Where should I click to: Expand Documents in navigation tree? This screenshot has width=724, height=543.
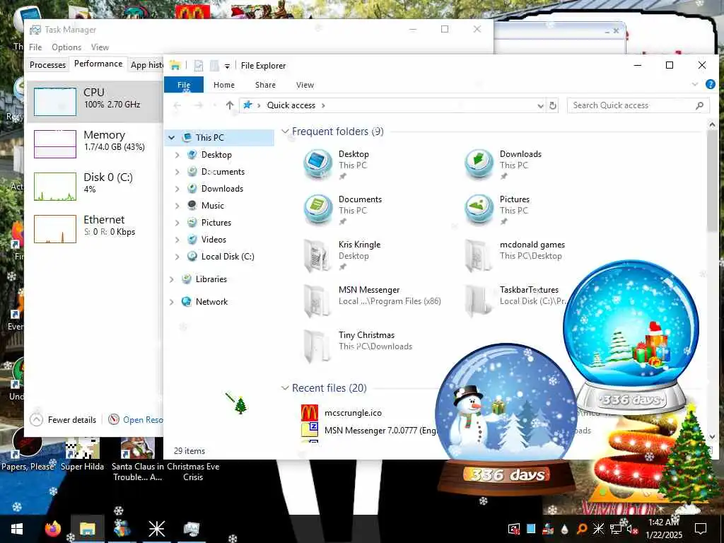point(177,172)
